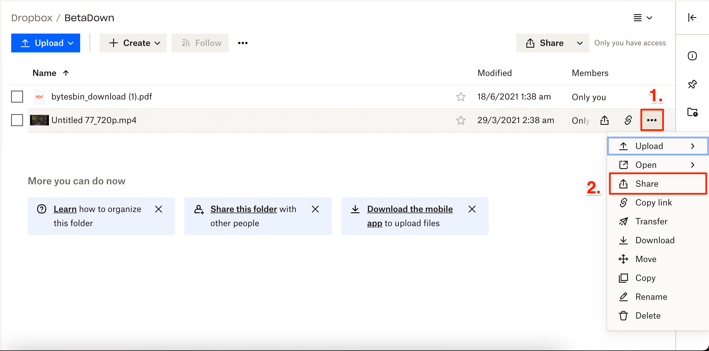Expand the list view layout dropdown
Viewport: 709px width, 351px height.
643,18
